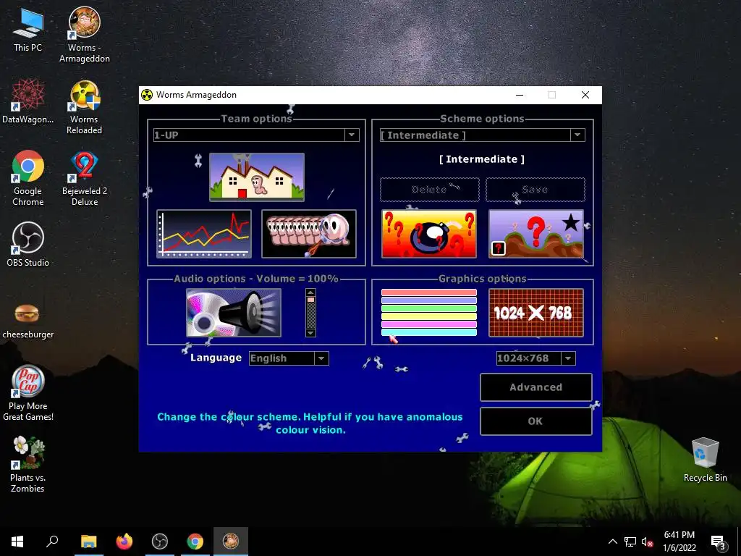This screenshot has width=741, height=556.
Task: Select the Recycle Bin icon
Action: coord(705,460)
